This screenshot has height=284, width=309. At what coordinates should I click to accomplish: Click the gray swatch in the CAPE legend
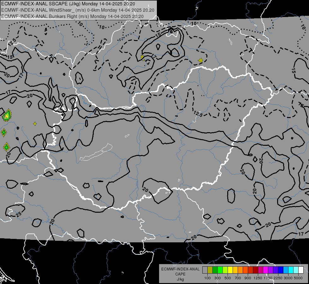tap(205, 270)
